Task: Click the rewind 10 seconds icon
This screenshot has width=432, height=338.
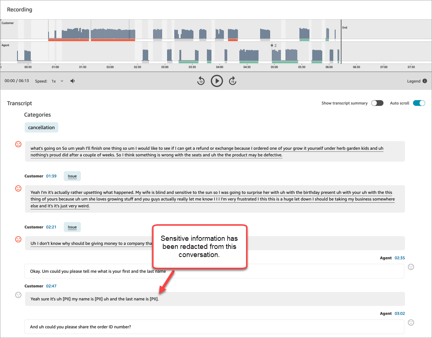Action: [201, 81]
